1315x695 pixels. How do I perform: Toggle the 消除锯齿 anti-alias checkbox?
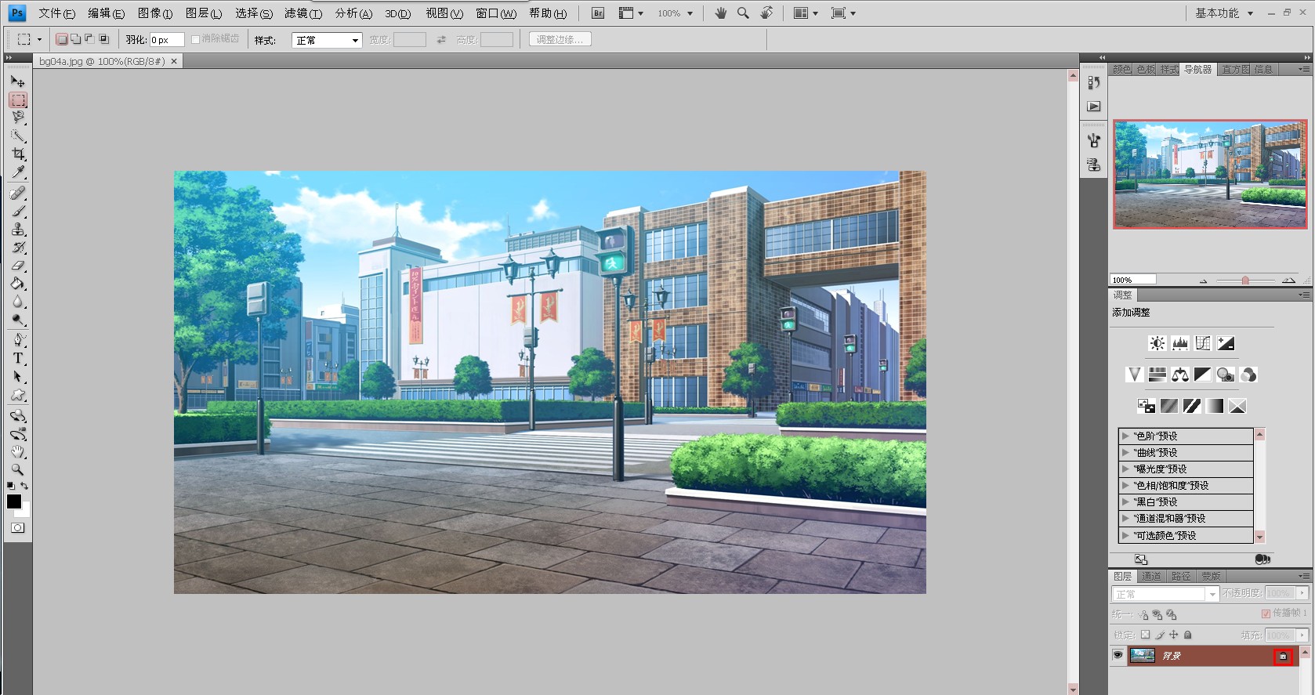click(x=196, y=39)
